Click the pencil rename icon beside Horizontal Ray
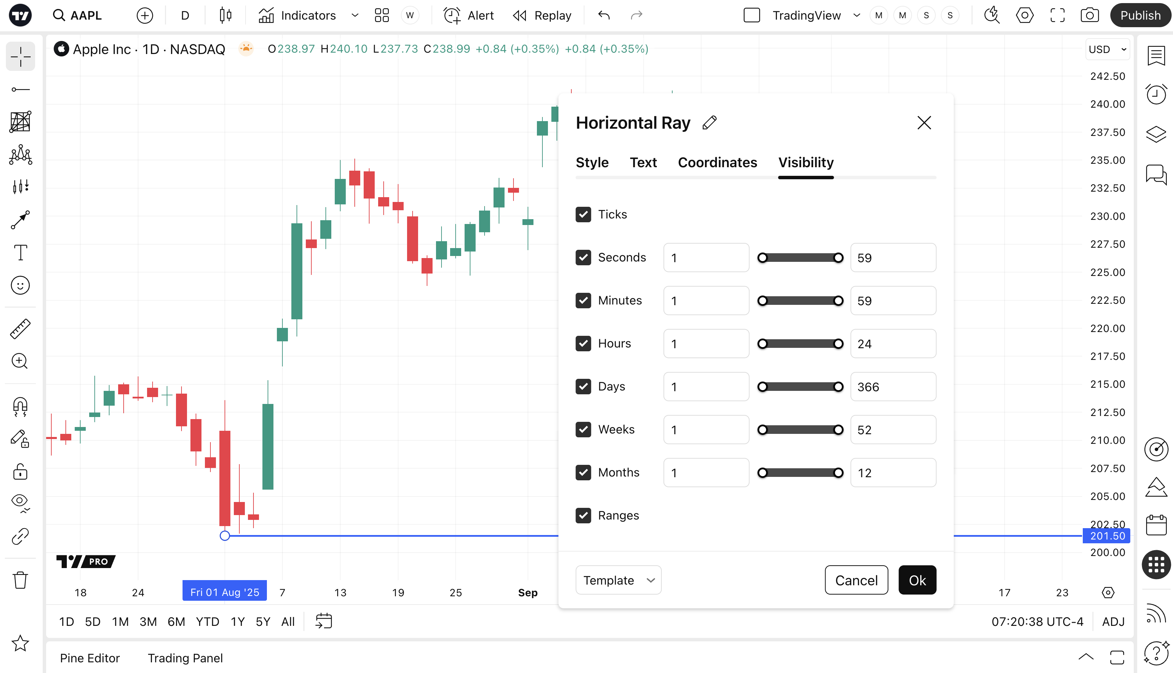Image resolution: width=1173 pixels, height=673 pixels. coord(709,123)
